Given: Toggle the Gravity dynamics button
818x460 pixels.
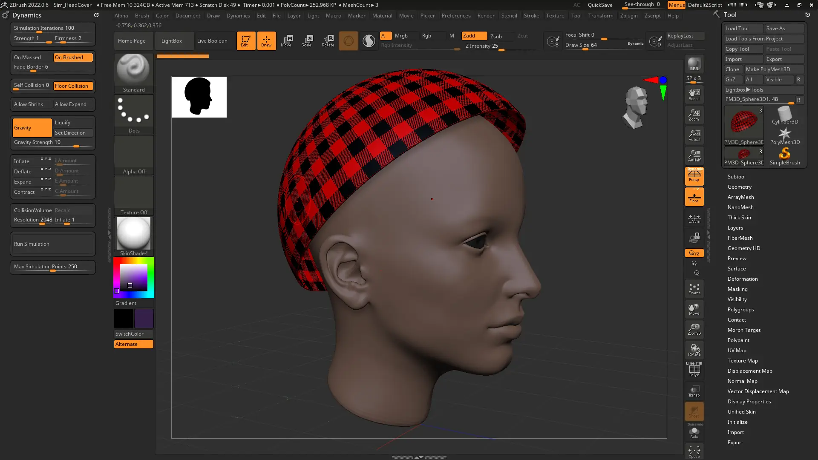Looking at the screenshot, I should click(32, 128).
